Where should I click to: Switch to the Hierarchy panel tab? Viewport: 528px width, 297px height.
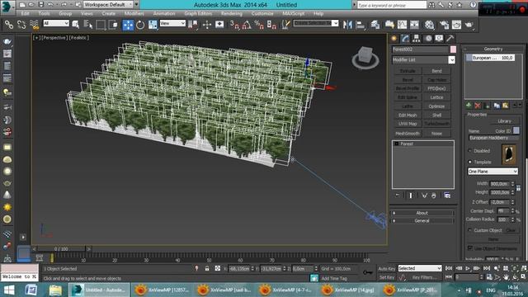pos(416,39)
